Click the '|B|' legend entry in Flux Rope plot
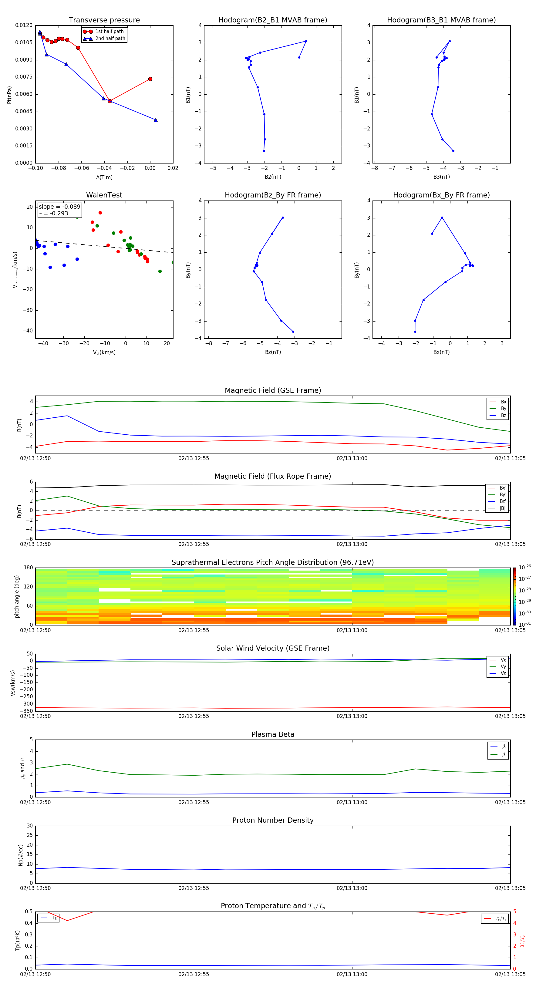The height and width of the screenshot is (1001, 546). point(497,508)
